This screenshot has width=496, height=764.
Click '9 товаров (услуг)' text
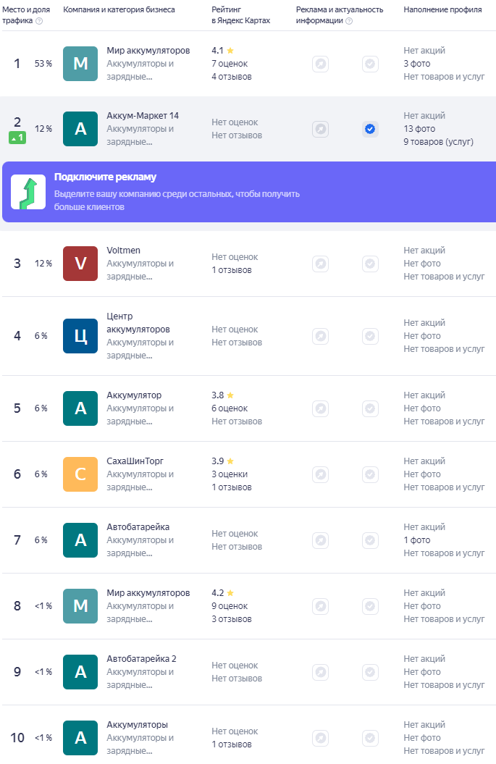point(439,142)
